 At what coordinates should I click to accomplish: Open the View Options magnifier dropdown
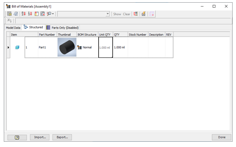[x=50, y=14]
